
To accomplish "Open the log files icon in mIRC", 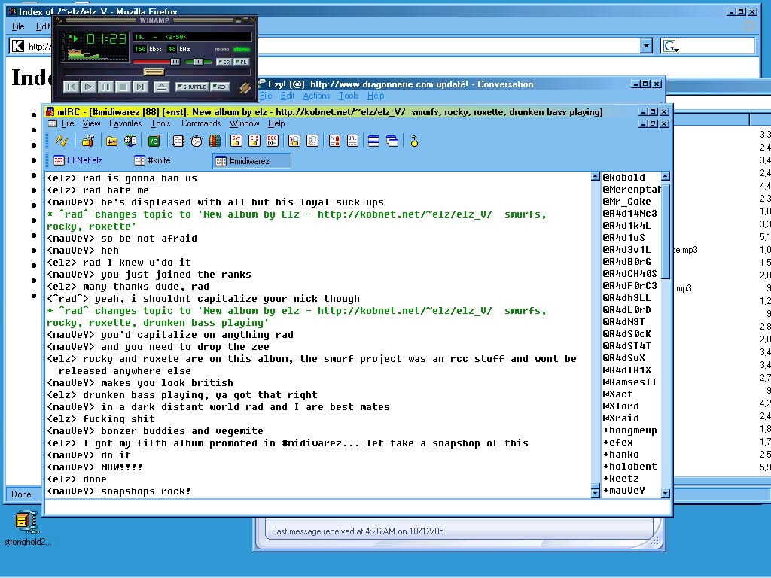I will [312, 141].
